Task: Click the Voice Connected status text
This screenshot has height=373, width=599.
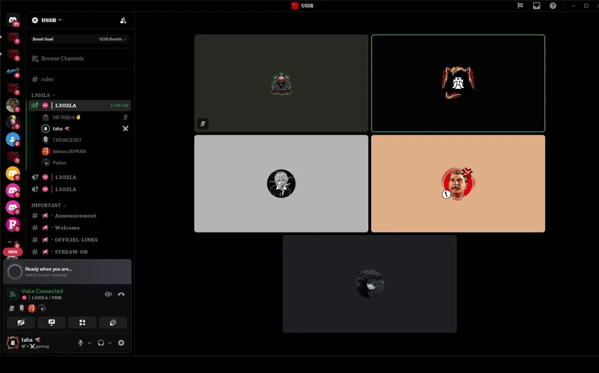Action: (42, 291)
